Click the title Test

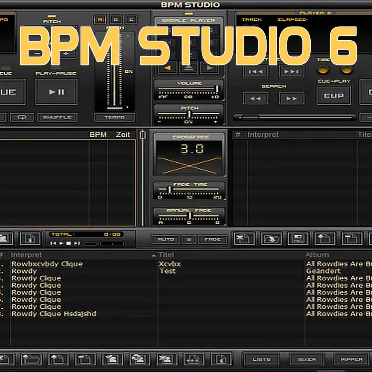click(168, 271)
